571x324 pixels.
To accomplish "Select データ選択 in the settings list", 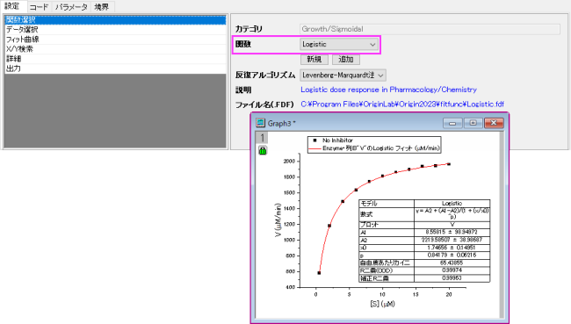I will (x=115, y=30).
